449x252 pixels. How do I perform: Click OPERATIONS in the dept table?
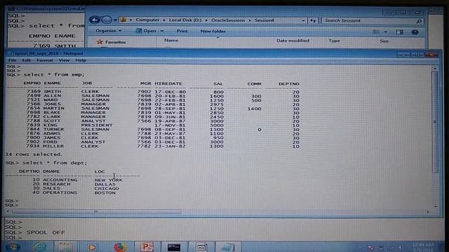point(60,193)
